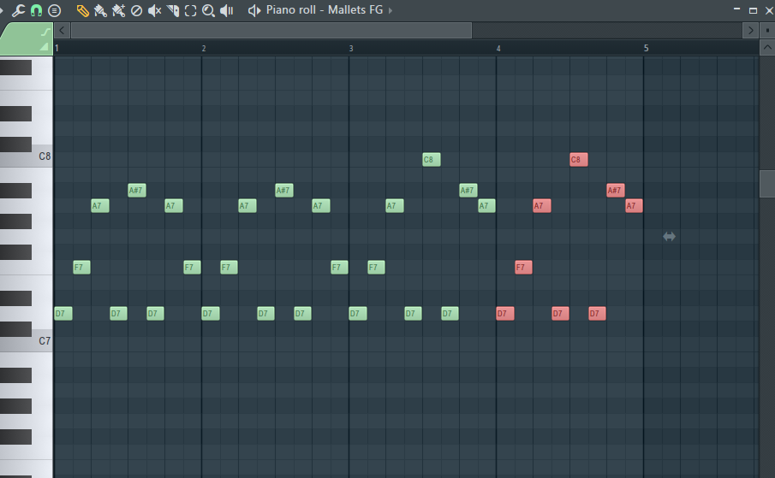Select the Delete tool
Image resolution: width=775 pixels, height=478 pixels.
tap(136, 10)
